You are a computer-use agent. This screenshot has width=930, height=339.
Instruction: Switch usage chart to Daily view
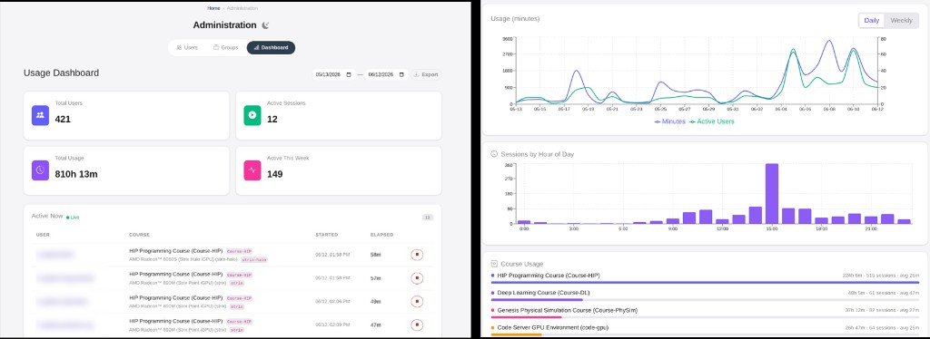click(871, 20)
